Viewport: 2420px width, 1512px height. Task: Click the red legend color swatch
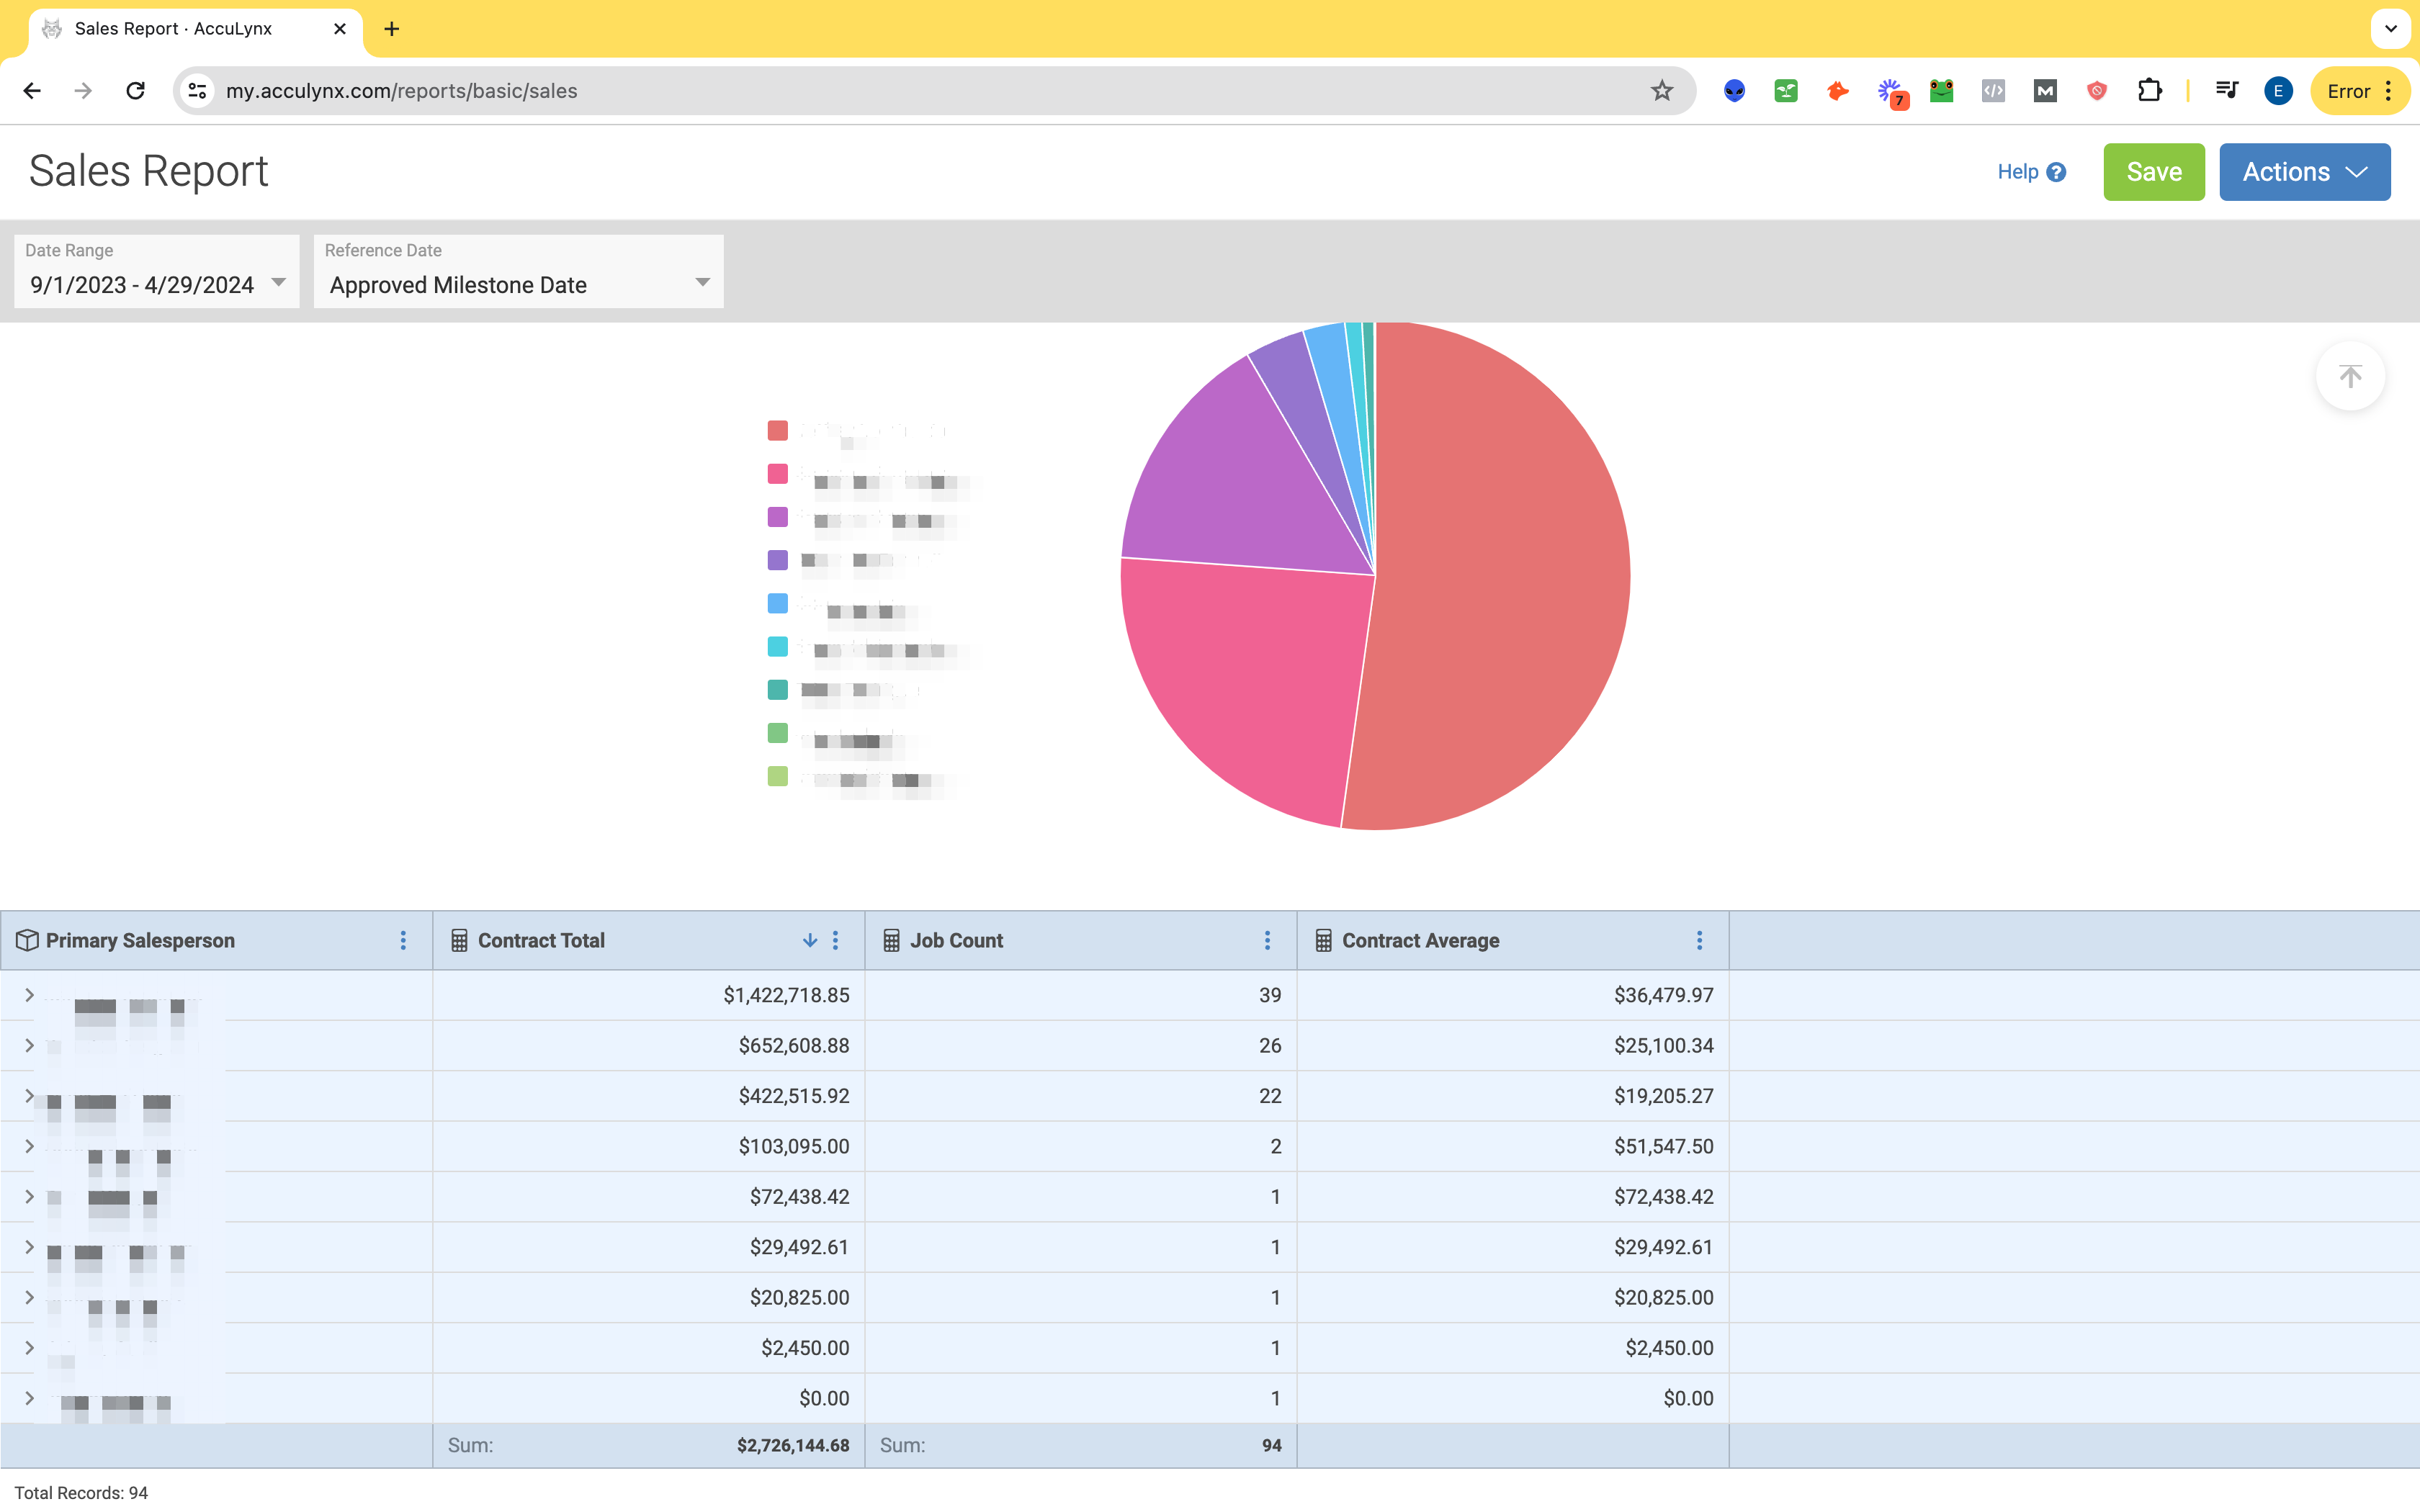coord(777,430)
